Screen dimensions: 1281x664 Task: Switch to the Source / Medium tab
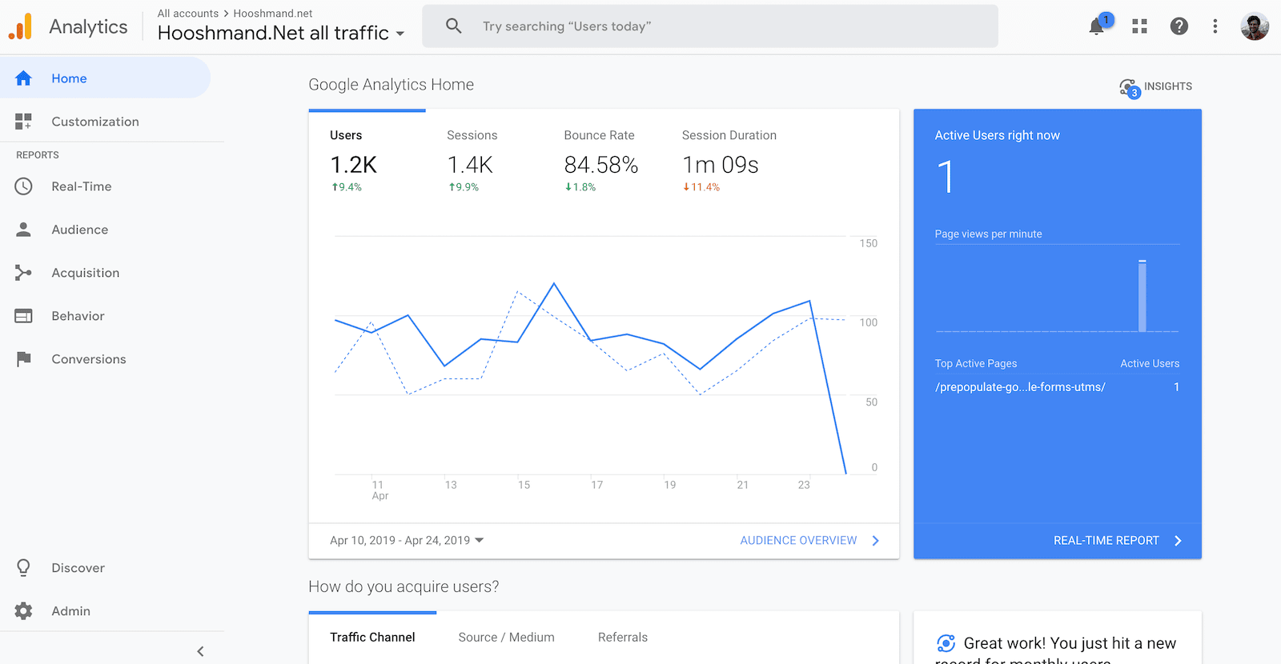click(506, 638)
